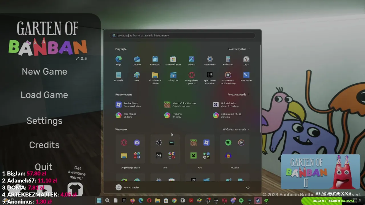Open Settings in Banban game menu
Screen dimensions: 365x205
(x=44, y=121)
